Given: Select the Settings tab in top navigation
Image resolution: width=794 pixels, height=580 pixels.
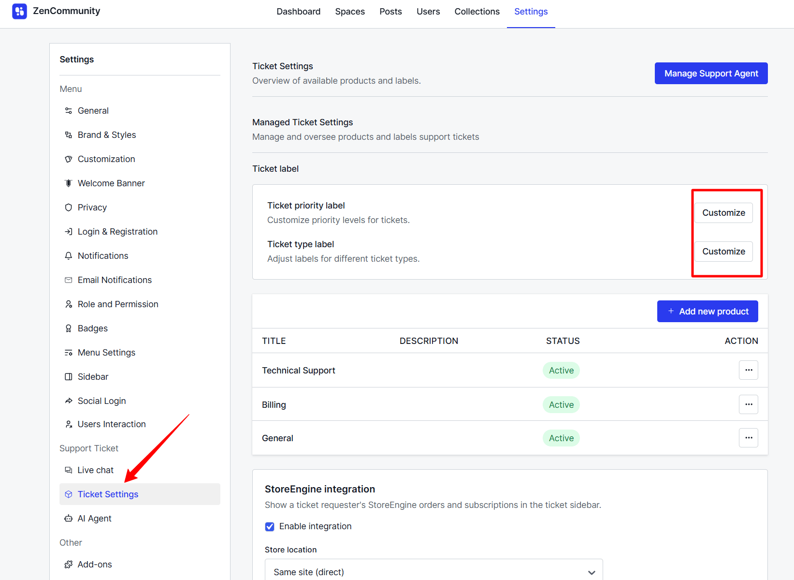Looking at the screenshot, I should pyautogui.click(x=531, y=12).
